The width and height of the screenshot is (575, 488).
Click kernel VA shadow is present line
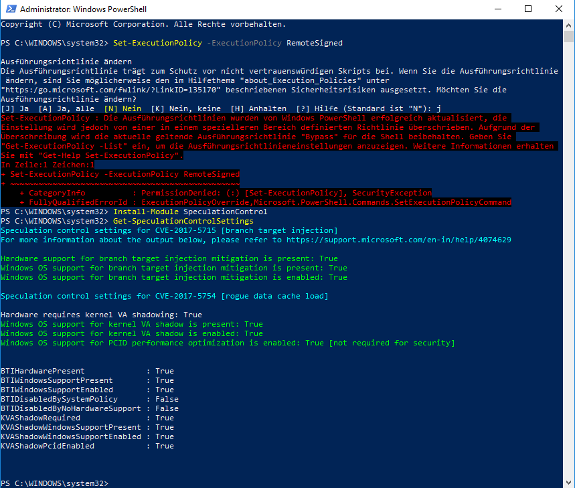(132, 324)
